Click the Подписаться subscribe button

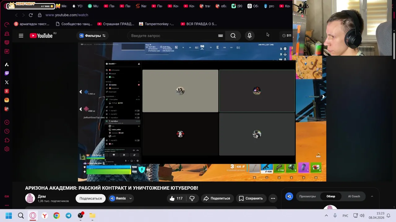[91, 198]
